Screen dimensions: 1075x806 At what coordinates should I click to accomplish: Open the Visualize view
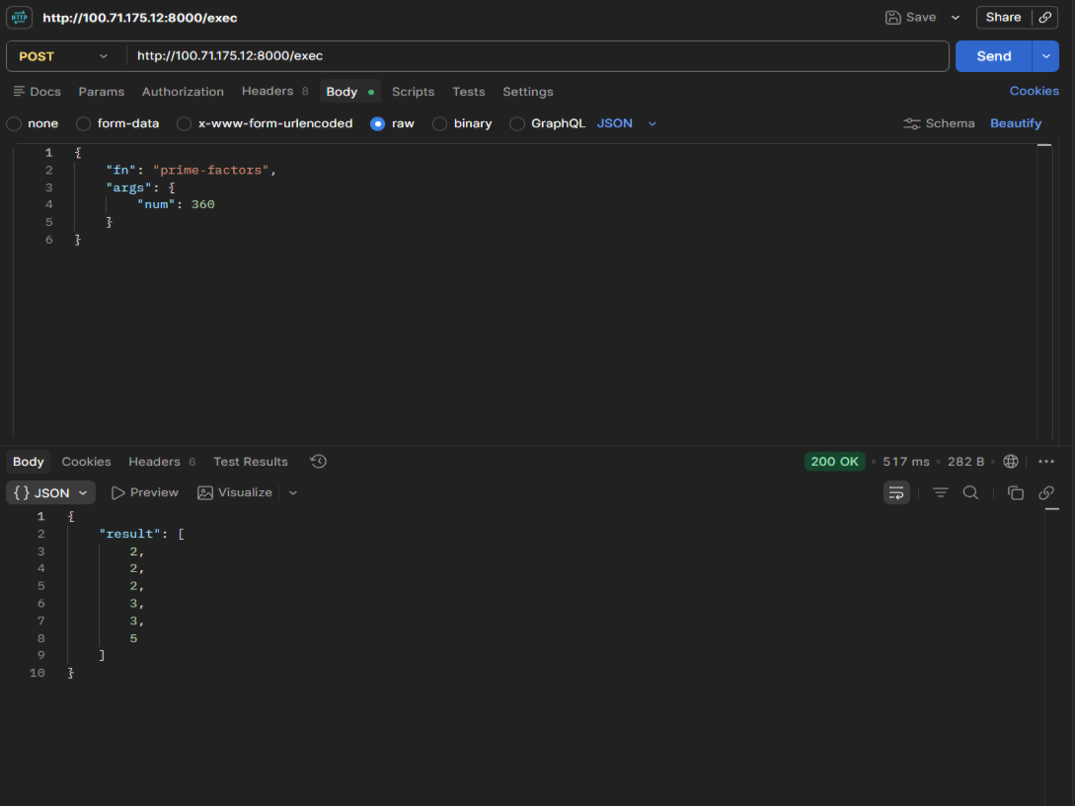coord(235,493)
